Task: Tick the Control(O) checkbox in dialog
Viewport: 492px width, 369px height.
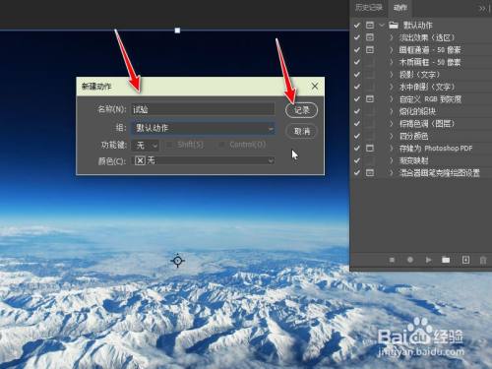Action: 221,145
